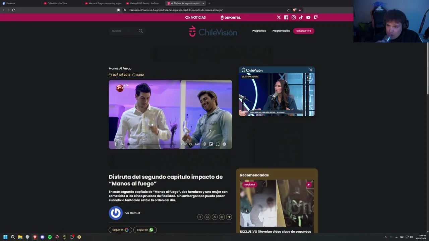The width and height of the screenshot is (429, 241).
Task: Show hidden system tray icons
Action: [x=385, y=237]
